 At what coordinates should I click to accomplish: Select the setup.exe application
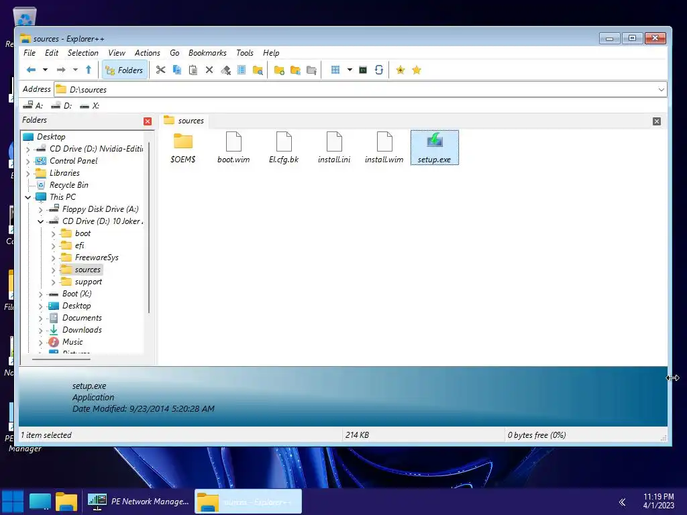[435, 148]
